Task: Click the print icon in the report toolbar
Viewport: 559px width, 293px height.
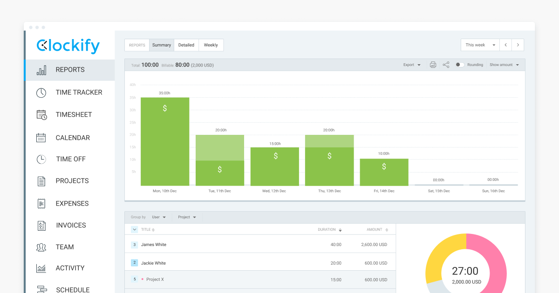Action: (433, 65)
